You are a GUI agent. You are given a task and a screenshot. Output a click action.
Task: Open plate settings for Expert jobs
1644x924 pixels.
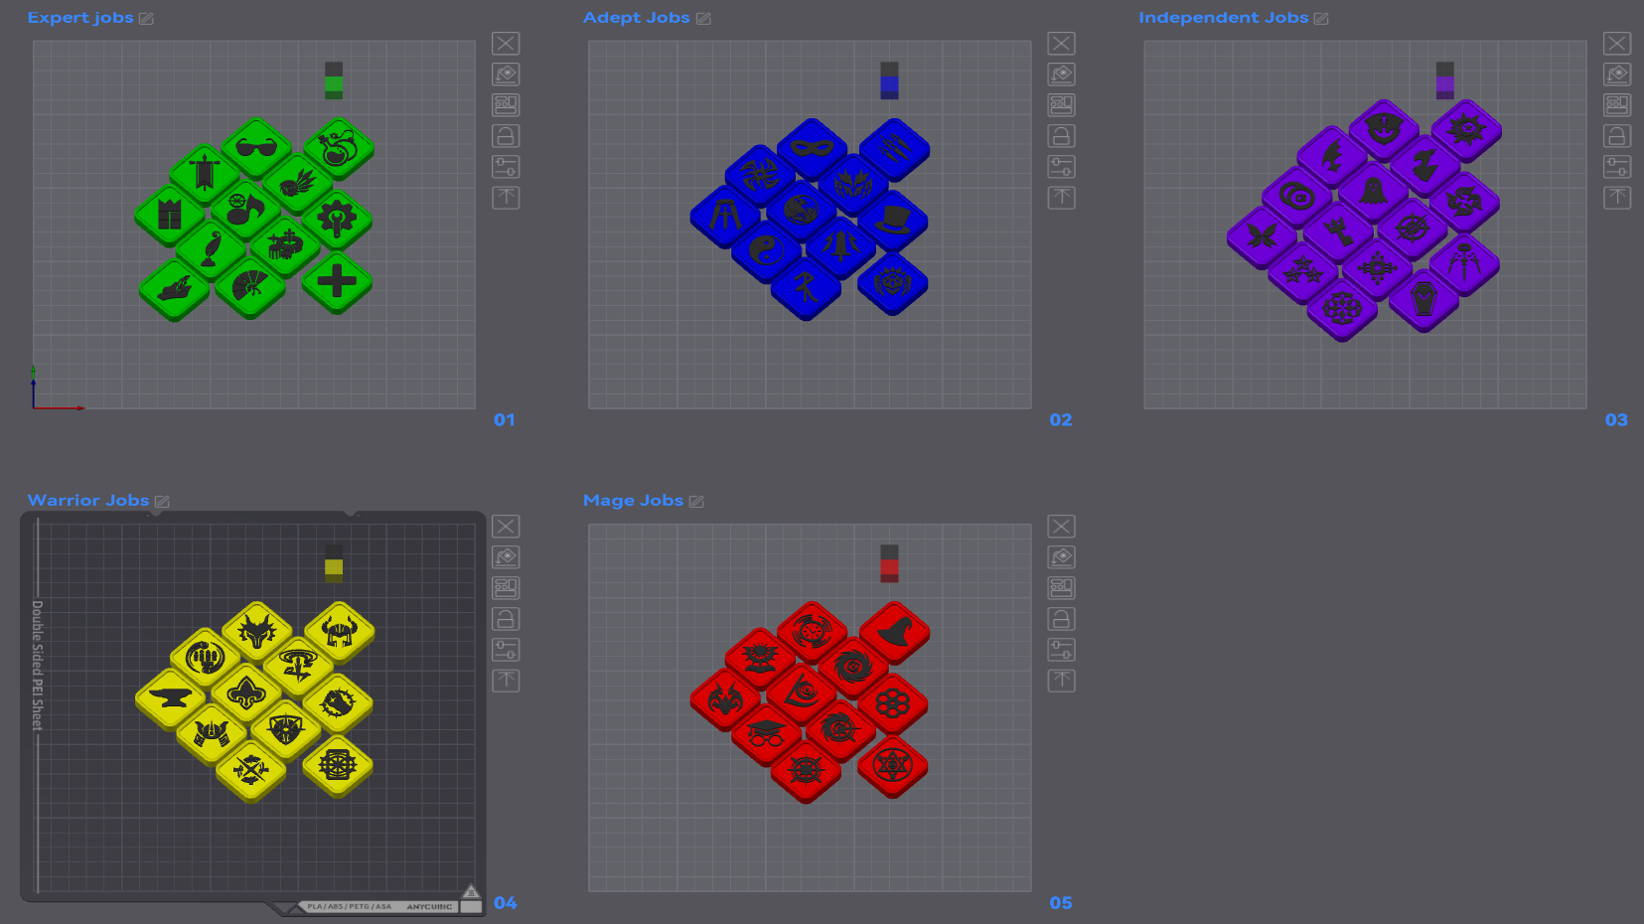pos(506,166)
